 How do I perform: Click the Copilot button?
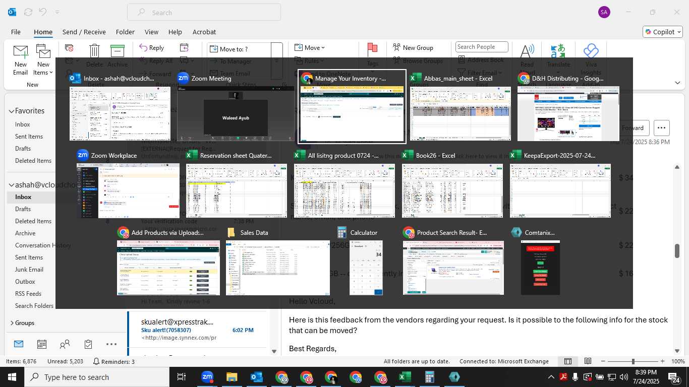tap(662, 32)
